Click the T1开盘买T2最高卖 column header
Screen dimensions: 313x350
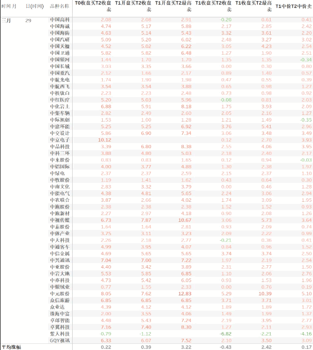click(x=173, y=6)
